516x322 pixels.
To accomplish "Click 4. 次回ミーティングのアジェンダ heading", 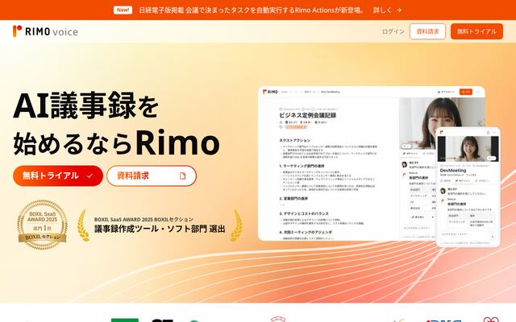I will (x=306, y=232).
